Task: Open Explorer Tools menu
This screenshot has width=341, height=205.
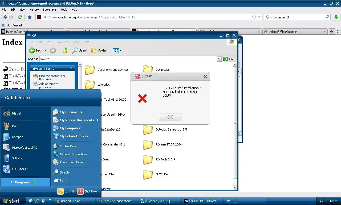Action: click(76, 42)
